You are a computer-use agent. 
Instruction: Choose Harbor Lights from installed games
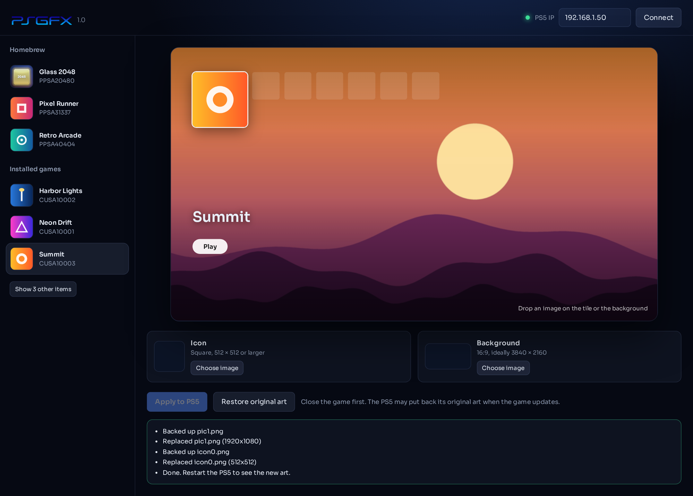(67, 195)
